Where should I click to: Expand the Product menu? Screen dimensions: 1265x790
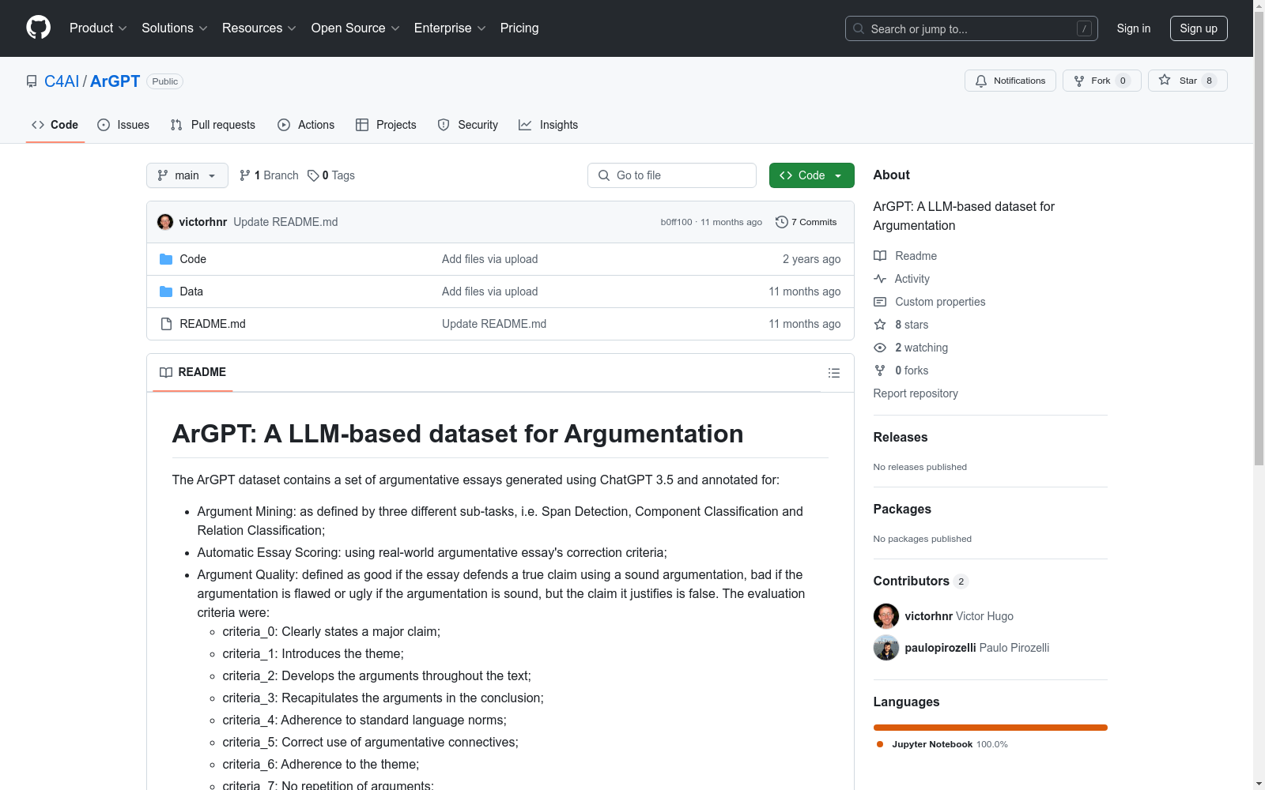point(98,28)
